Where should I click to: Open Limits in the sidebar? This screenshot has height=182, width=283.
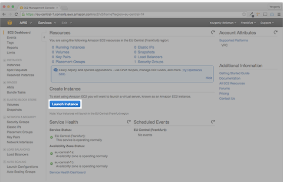pyautogui.click(x=11, y=53)
